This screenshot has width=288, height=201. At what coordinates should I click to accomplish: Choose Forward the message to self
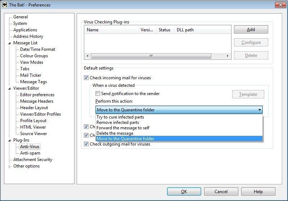pos(179,128)
